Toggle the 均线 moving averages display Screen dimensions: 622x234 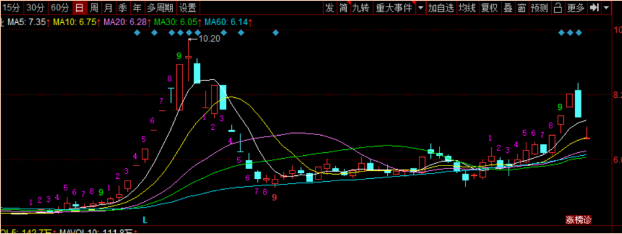467,7
